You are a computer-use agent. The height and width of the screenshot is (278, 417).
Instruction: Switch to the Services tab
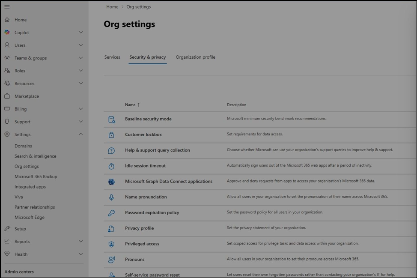tap(112, 57)
